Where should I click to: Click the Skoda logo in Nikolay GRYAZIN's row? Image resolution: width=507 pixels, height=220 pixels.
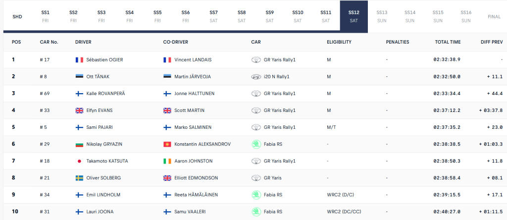pos(256,144)
